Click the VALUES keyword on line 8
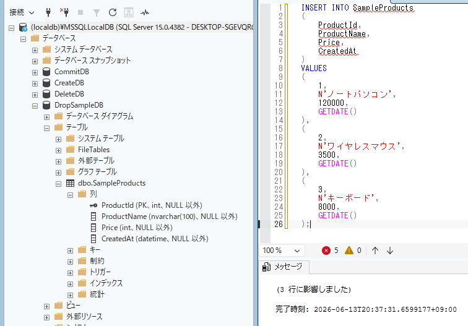Image resolution: width=468 pixels, height=326 pixels. tap(314, 68)
